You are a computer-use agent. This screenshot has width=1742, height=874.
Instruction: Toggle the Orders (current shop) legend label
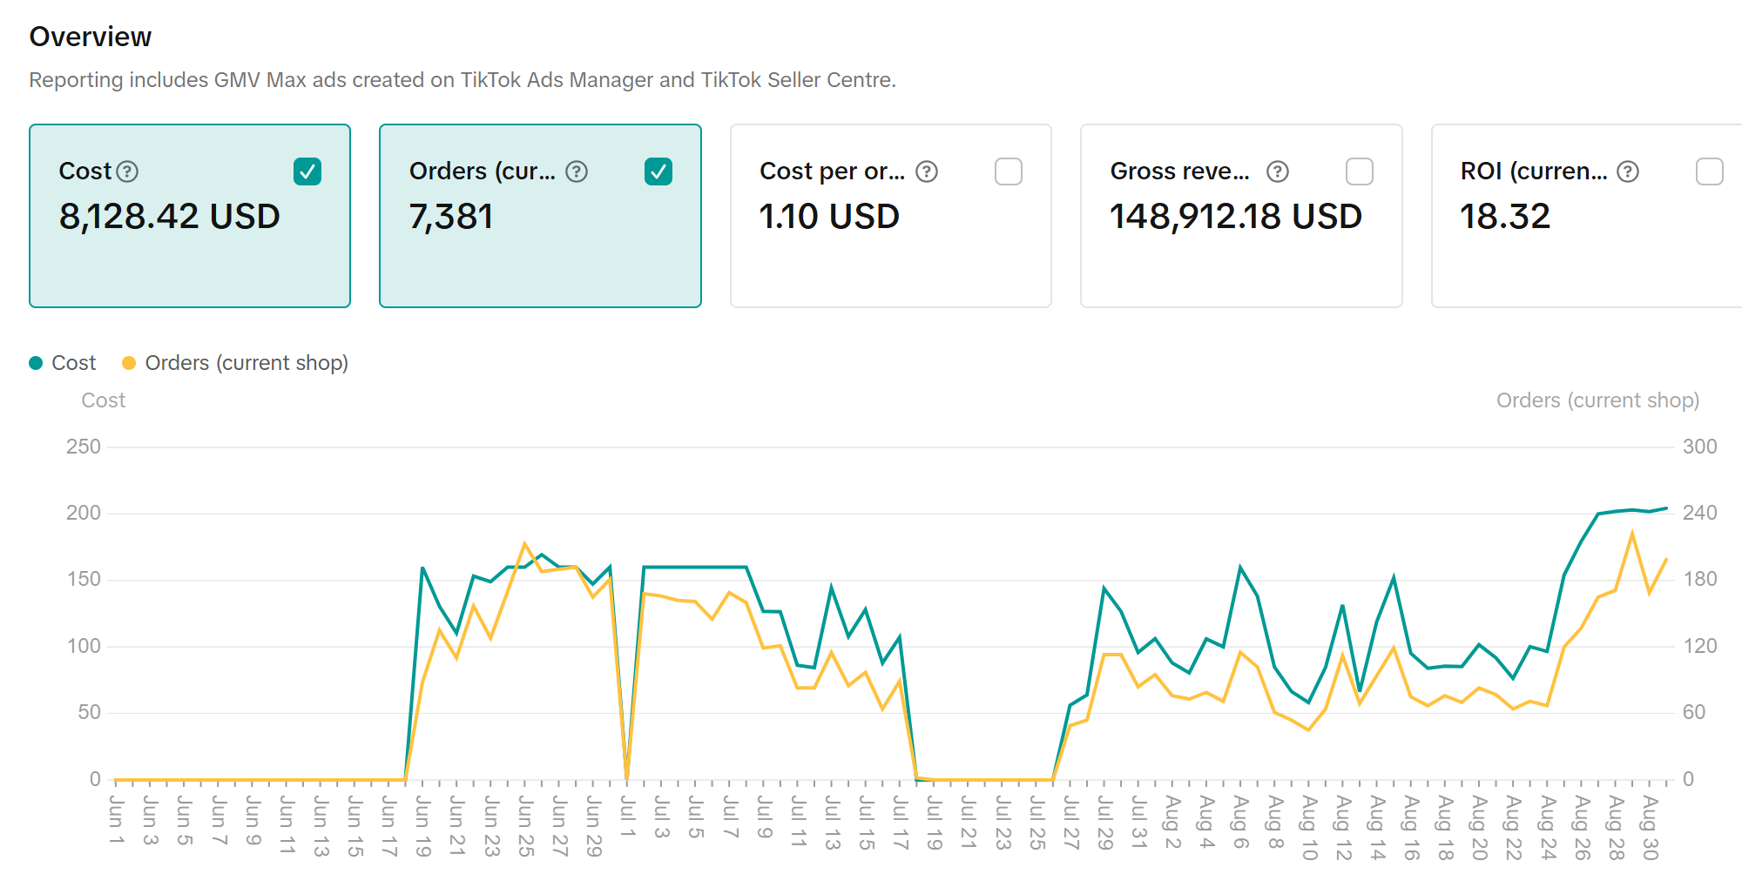pyautogui.click(x=246, y=363)
